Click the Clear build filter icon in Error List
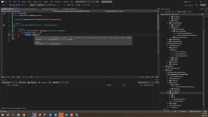This screenshot has height=117, width=208. pyautogui.click(x=50, y=83)
